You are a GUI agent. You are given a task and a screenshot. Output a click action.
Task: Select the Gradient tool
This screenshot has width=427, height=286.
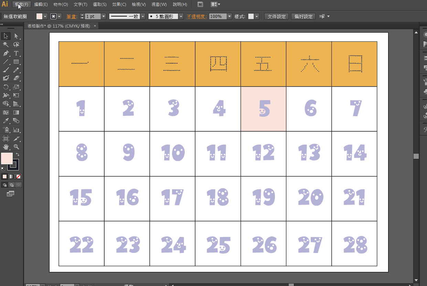tap(16, 112)
